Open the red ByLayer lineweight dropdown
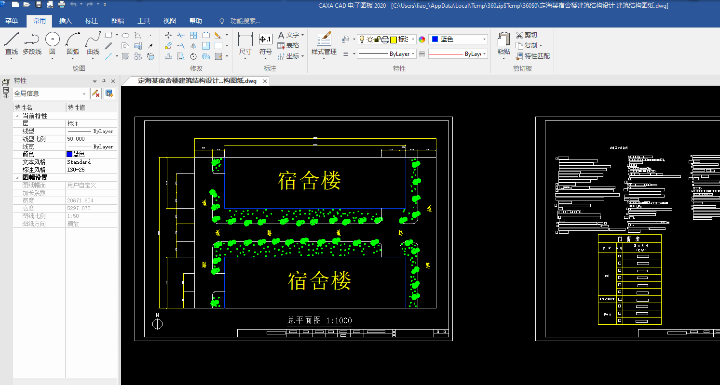Screen dimensions: 720x385 (458, 54)
